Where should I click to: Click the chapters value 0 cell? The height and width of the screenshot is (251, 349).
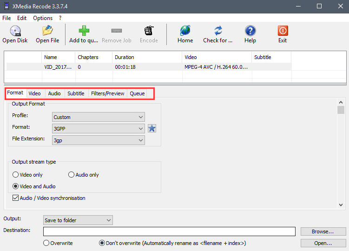(79, 67)
